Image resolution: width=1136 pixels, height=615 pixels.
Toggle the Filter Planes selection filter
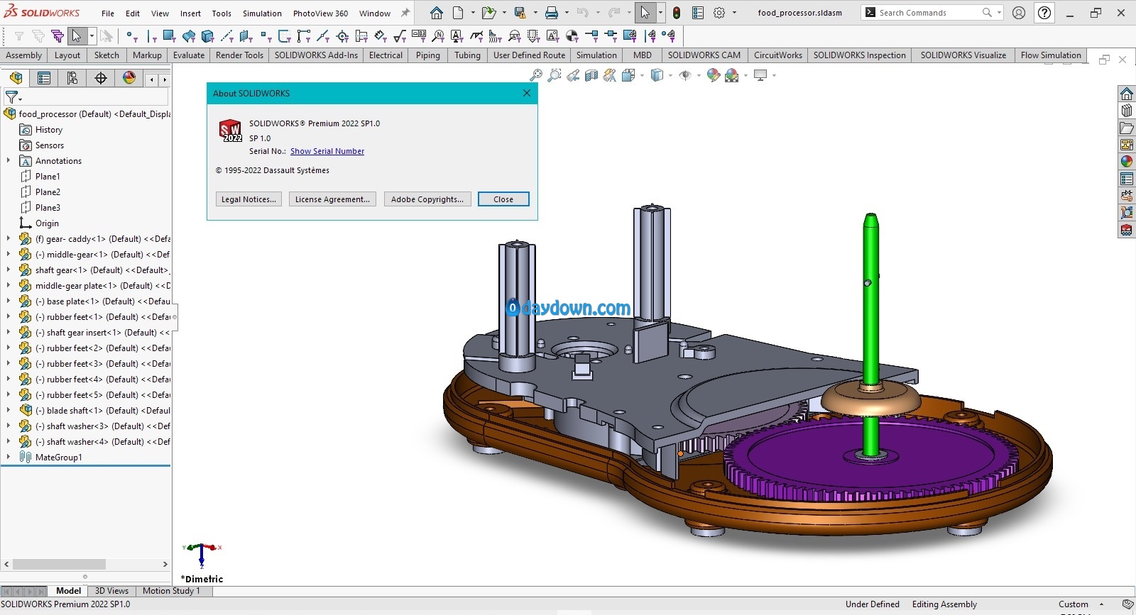[246, 35]
